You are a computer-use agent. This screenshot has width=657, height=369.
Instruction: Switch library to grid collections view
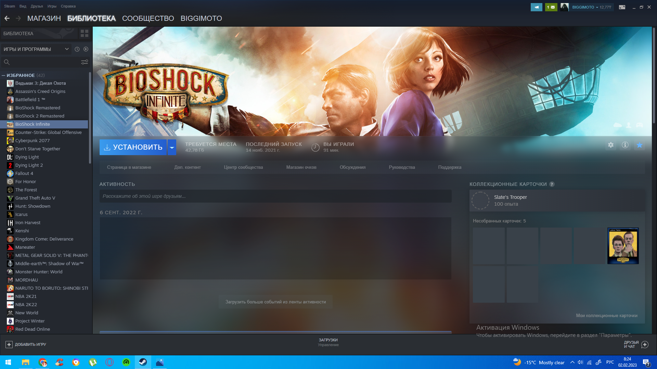84,33
